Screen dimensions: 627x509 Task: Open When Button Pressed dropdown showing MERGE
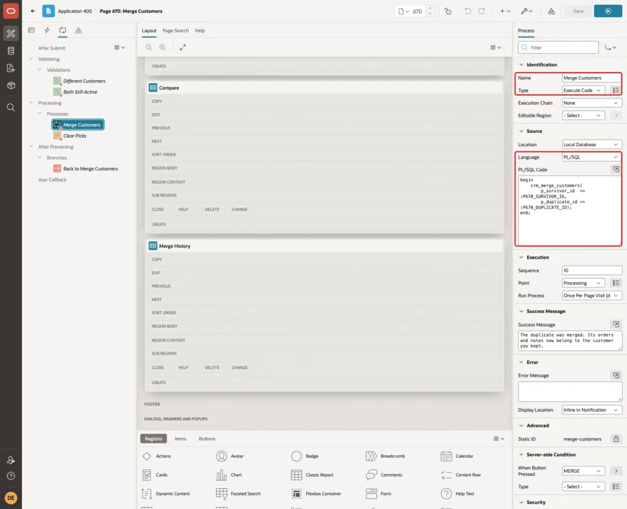[x=583, y=470]
